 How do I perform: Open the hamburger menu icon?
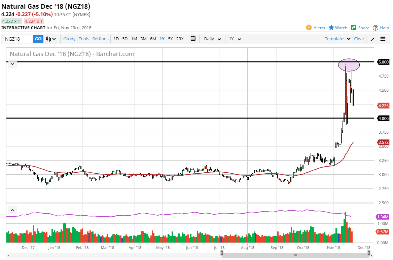pos(383,39)
